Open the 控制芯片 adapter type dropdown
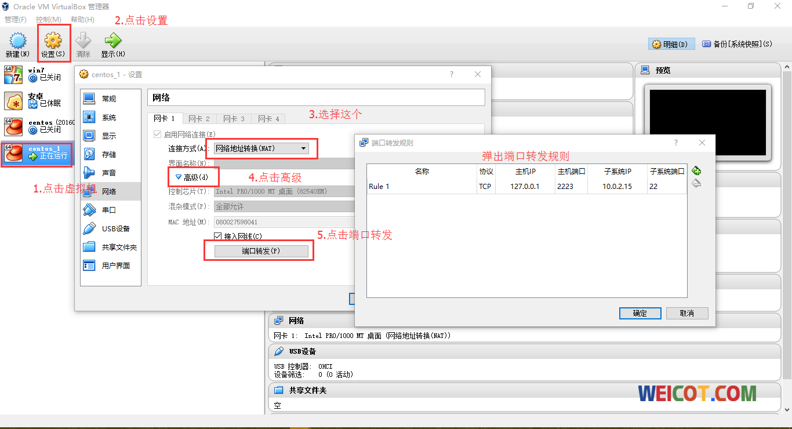 click(x=284, y=191)
